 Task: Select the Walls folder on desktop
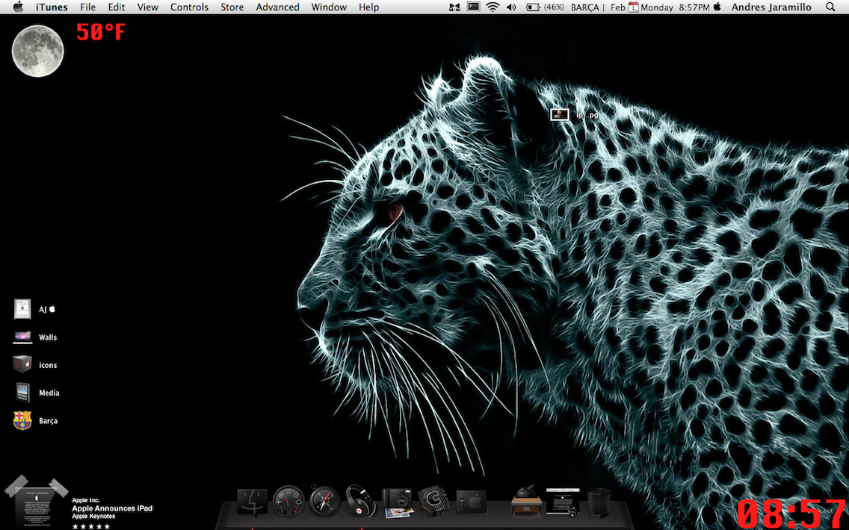coord(22,337)
